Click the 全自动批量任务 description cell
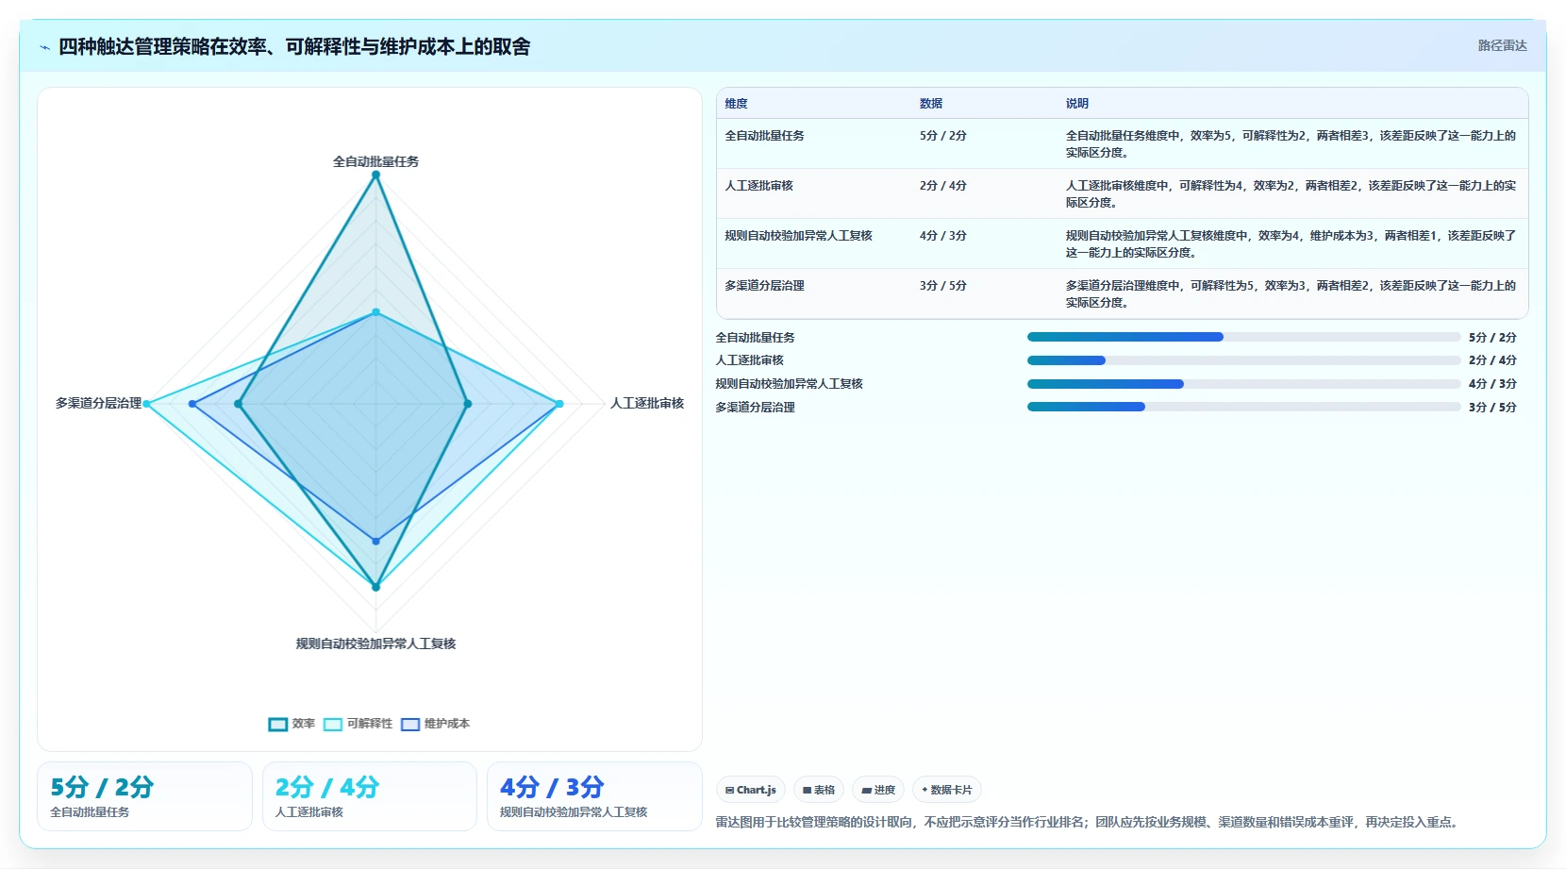Image resolution: width=1566 pixels, height=869 pixels. click(x=1291, y=144)
